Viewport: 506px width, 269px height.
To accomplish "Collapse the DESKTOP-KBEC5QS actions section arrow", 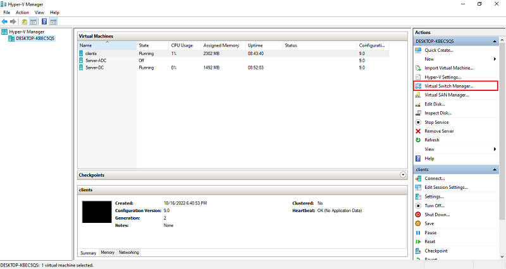I will pos(495,41).
